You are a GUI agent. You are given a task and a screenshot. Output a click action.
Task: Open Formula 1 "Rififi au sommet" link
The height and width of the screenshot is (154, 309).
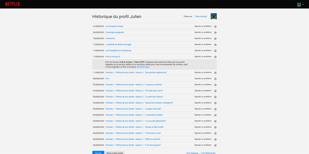[133, 139]
